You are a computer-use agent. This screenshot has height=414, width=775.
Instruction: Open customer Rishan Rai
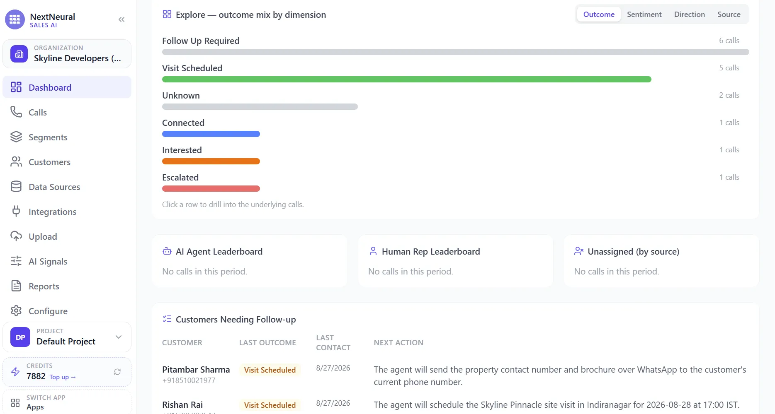click(182, 404)
